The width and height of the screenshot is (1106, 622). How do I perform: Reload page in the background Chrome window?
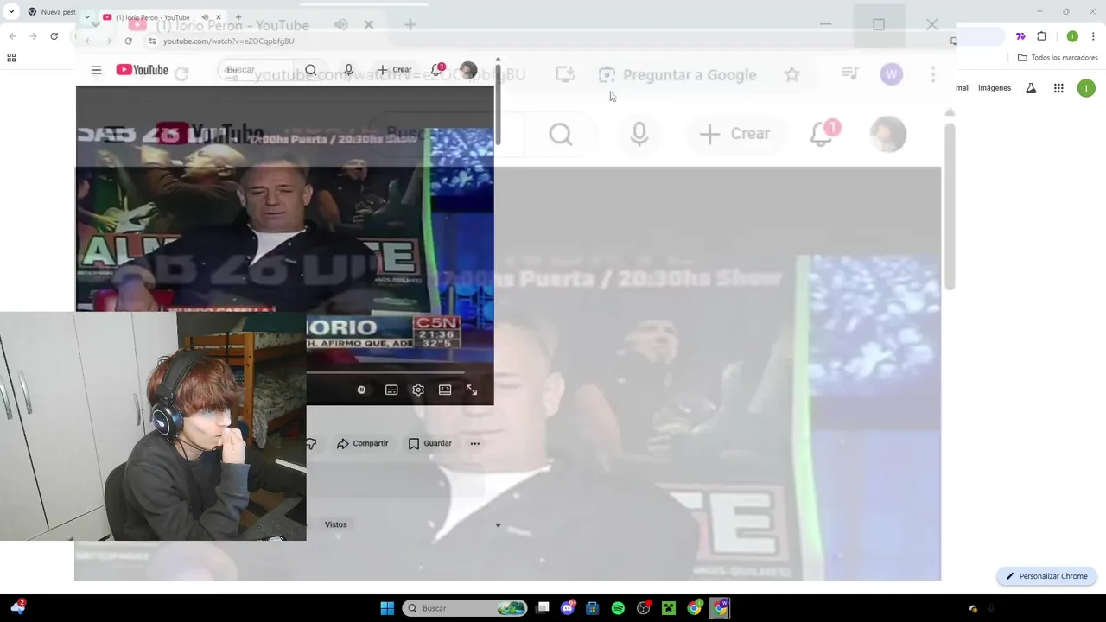tap(54, 36)
